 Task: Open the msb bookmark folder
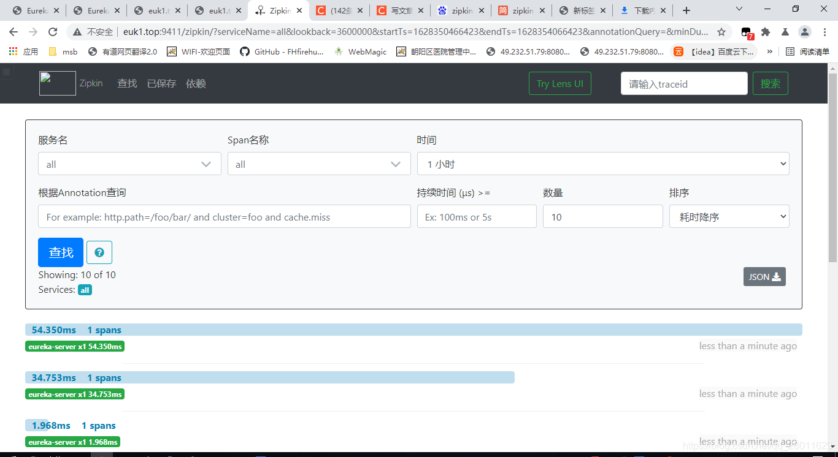point(63,51)
